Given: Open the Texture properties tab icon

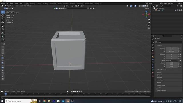Looking at the screenshot, I should [153, 76].
